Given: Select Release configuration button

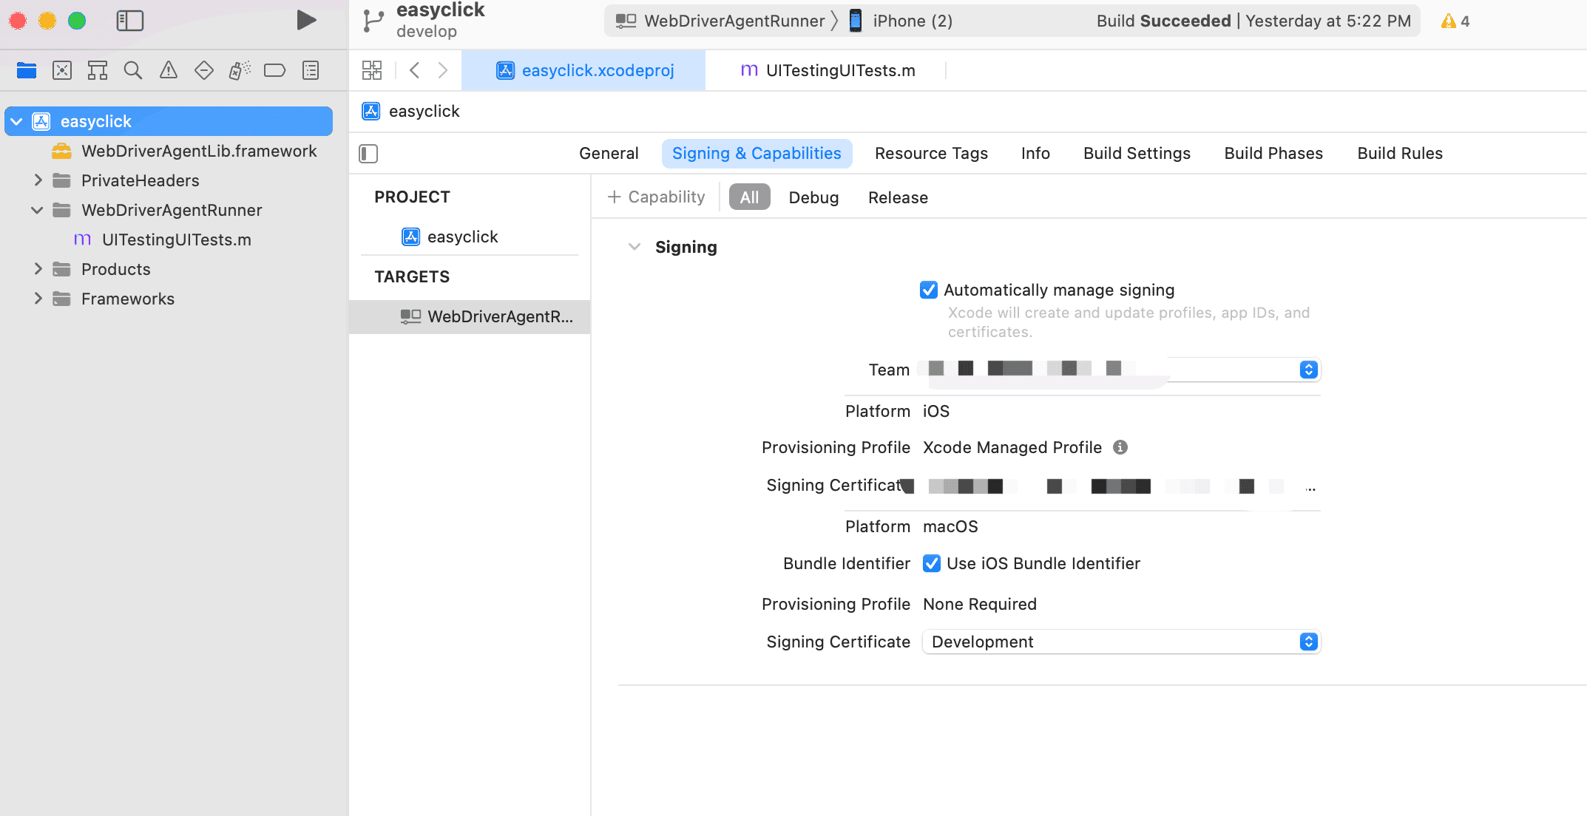Looking at the screenshot, I should (x=896, y=196).
